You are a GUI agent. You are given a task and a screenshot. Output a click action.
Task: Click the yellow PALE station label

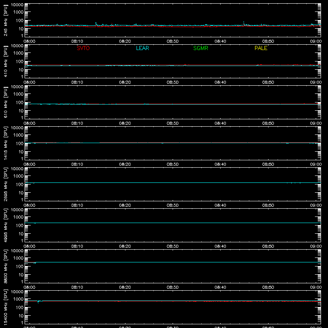point(261,48)
